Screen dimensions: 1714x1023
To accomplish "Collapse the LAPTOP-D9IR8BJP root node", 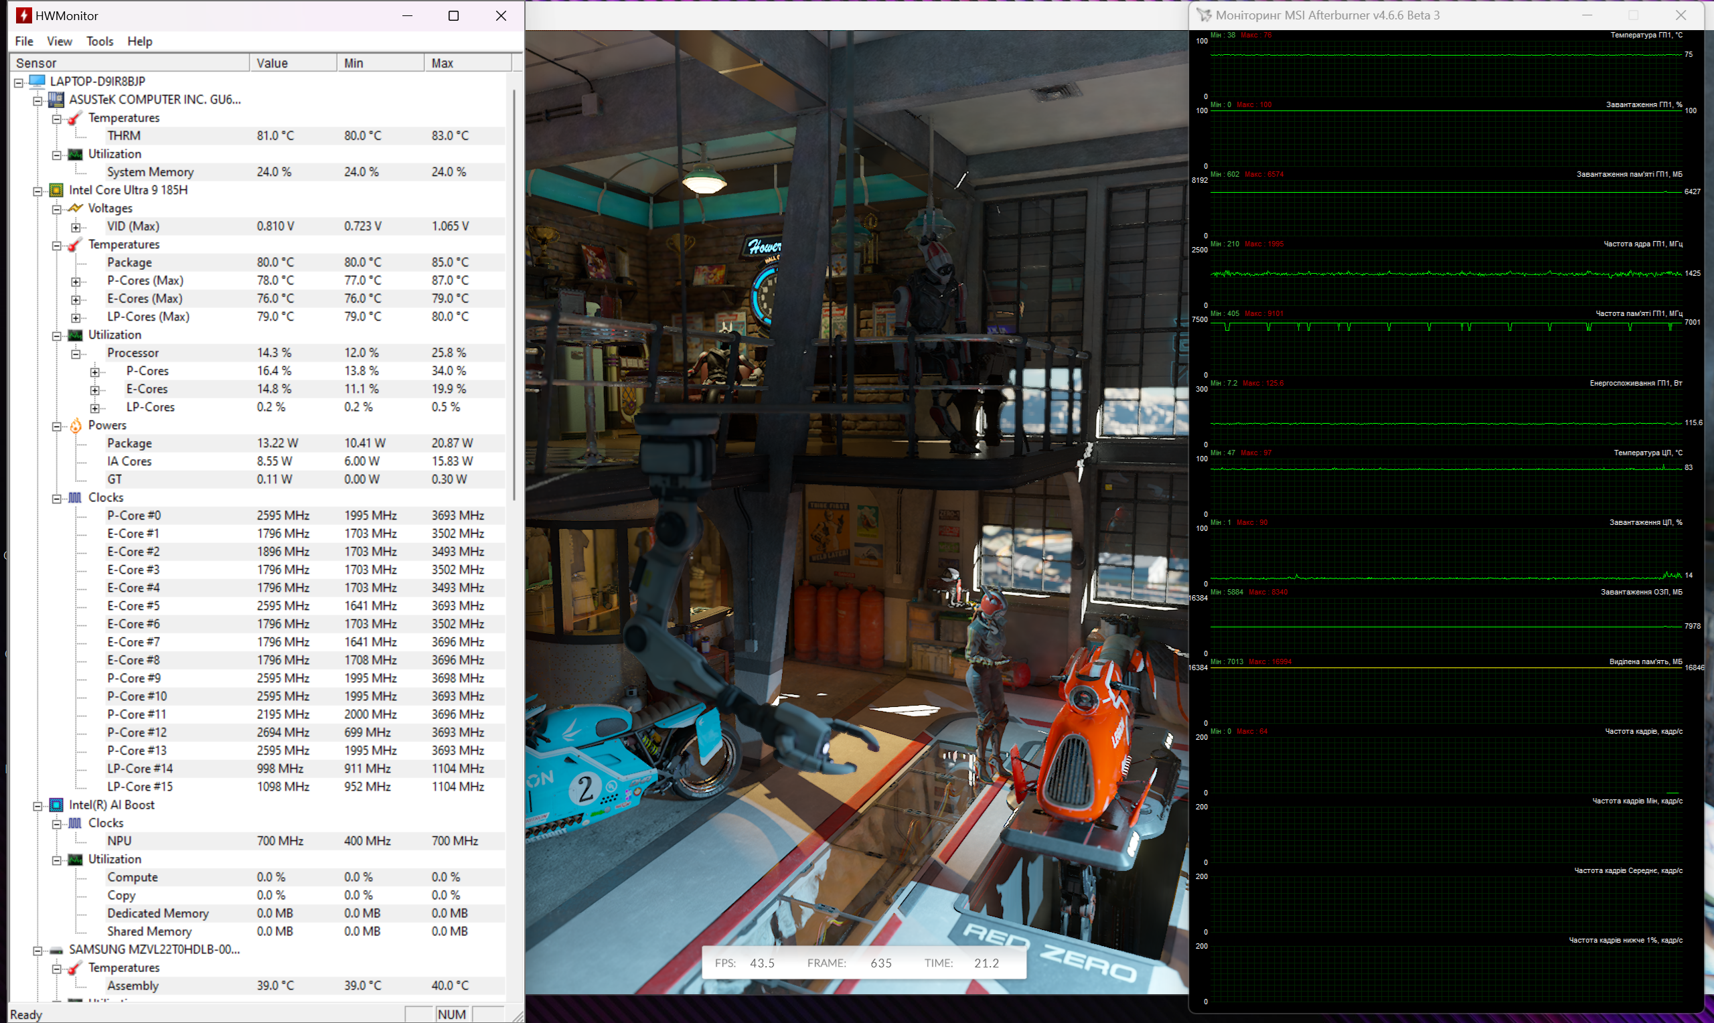I will [x=19, y=83].
